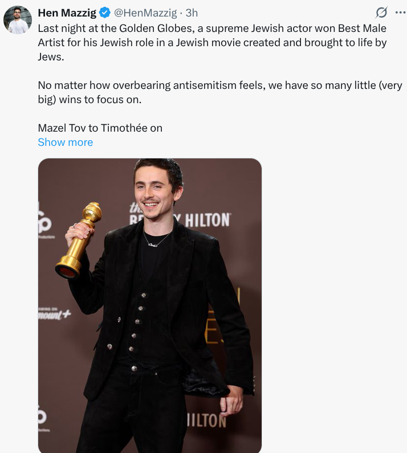Click the Hen Mazzig profile avatar

pos(18,20)
